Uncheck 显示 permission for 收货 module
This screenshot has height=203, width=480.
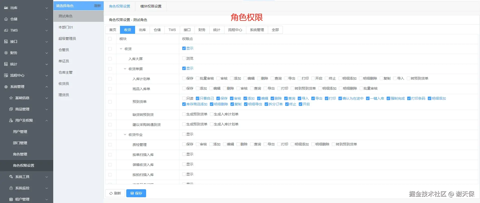184,48
